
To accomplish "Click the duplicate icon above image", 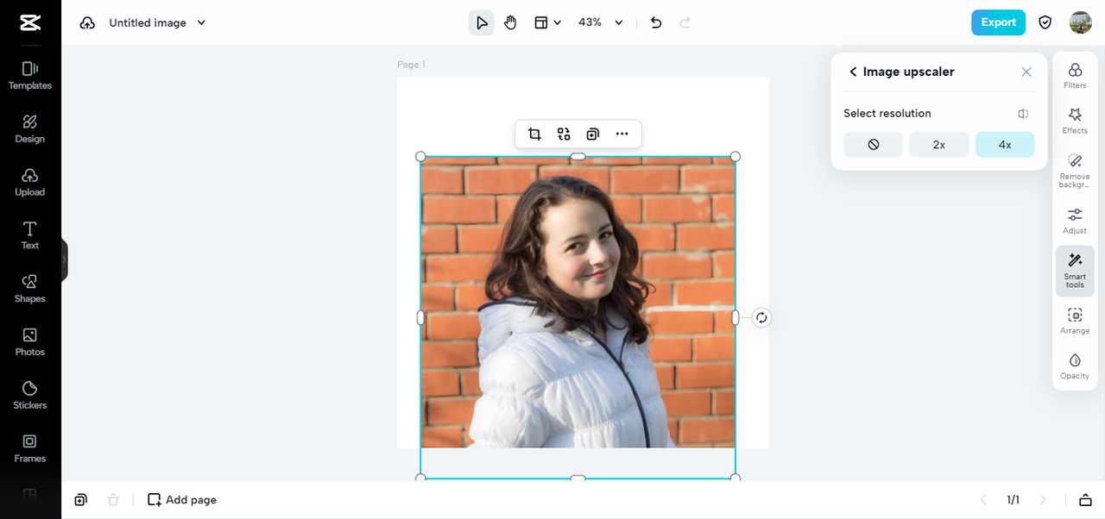I will pyautogui.click(x=593, y=134).
